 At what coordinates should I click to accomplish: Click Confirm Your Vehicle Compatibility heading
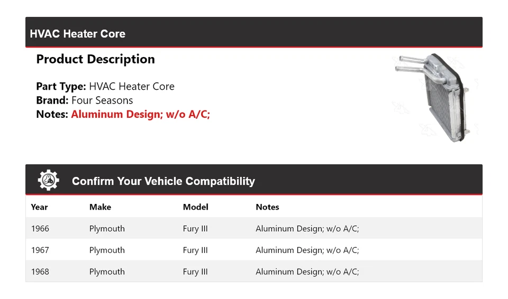pyautogui.click(x=163, y=181)
